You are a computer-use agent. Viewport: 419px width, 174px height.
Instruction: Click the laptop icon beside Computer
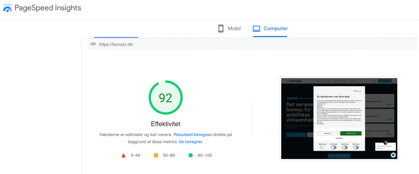click(257, 29)
